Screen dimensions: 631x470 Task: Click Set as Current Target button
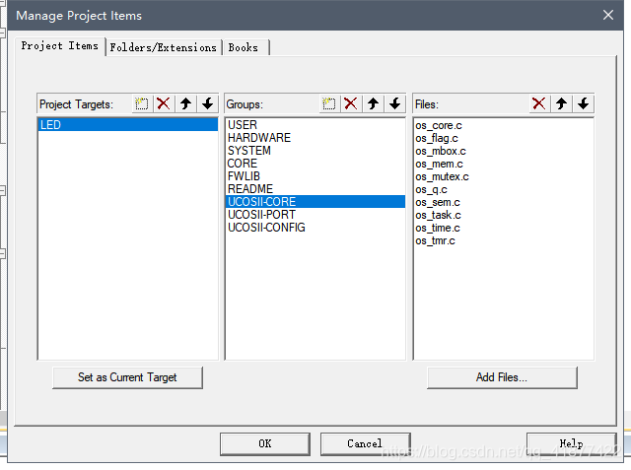[127, 377]
